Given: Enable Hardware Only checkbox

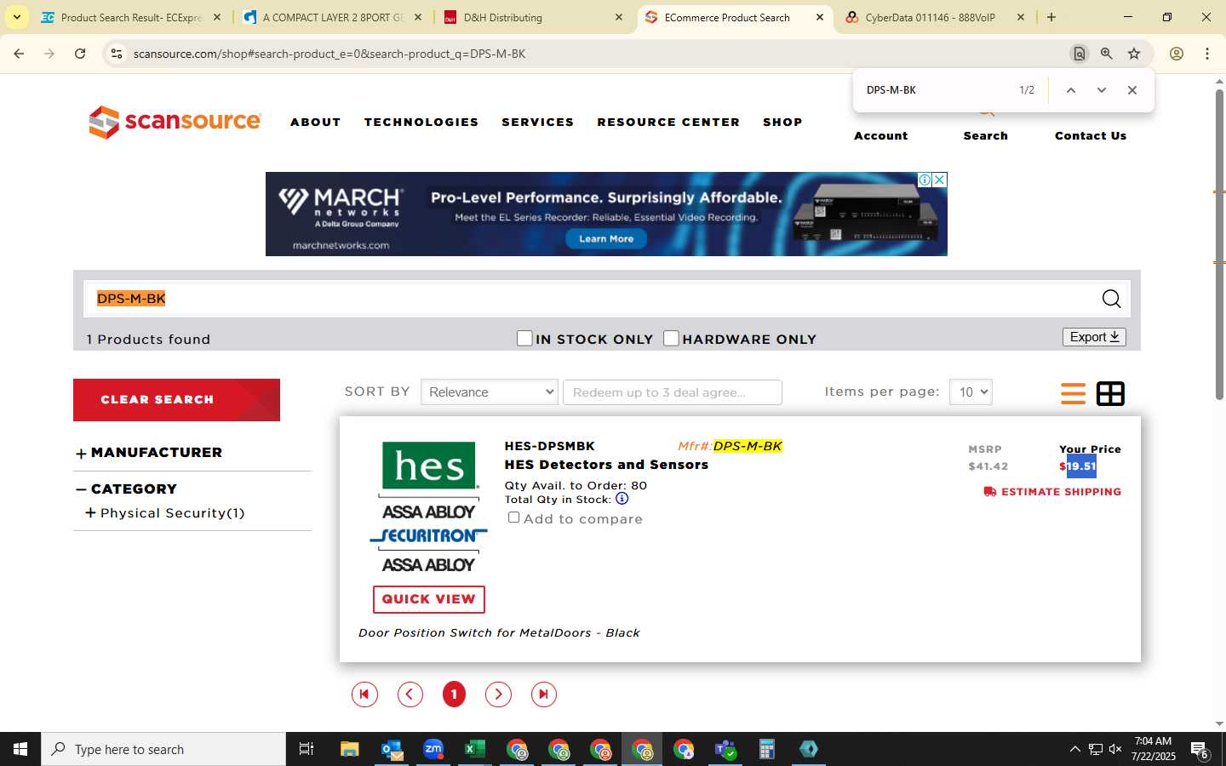Looking at the screenshot, I should pyautogui.click(x=671, y=339).
